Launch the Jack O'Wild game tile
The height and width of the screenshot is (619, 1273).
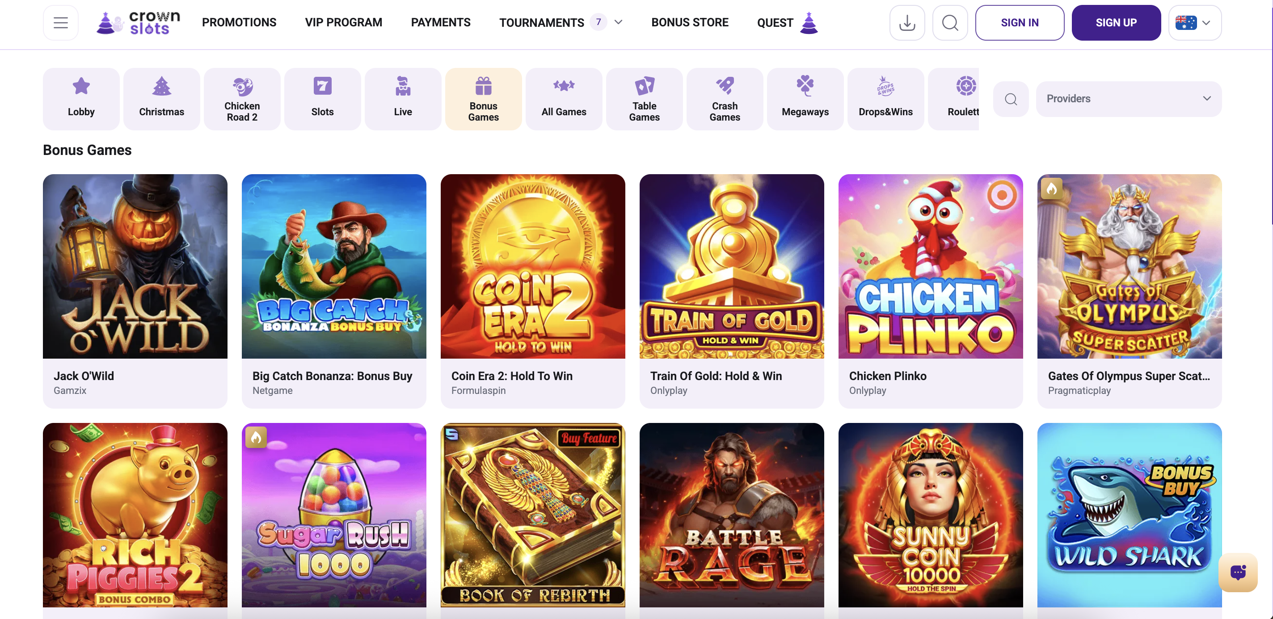(x=135, y=267)
